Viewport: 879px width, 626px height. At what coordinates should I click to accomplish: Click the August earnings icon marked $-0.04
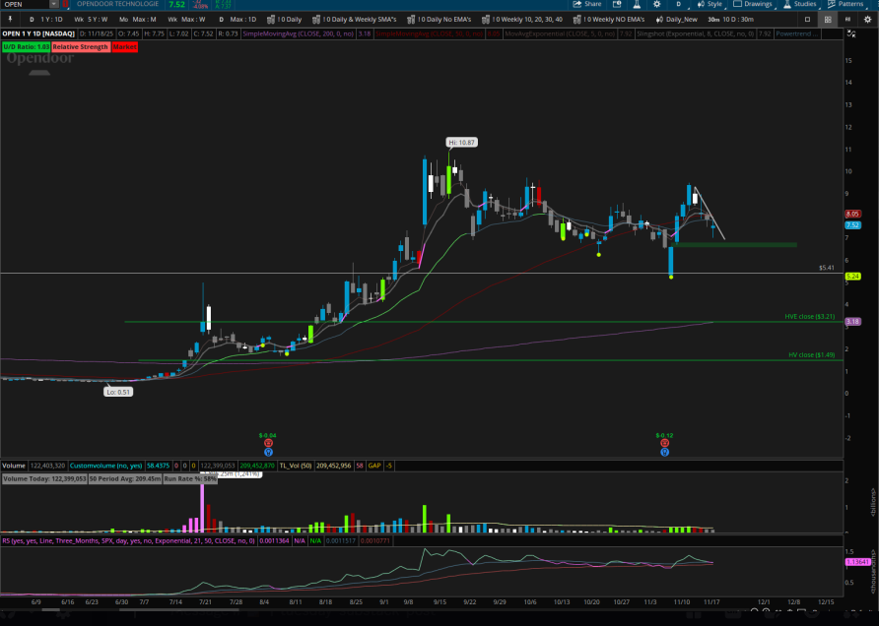(x=268, y=444)
